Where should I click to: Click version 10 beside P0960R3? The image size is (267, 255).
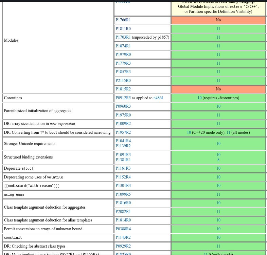218,106
